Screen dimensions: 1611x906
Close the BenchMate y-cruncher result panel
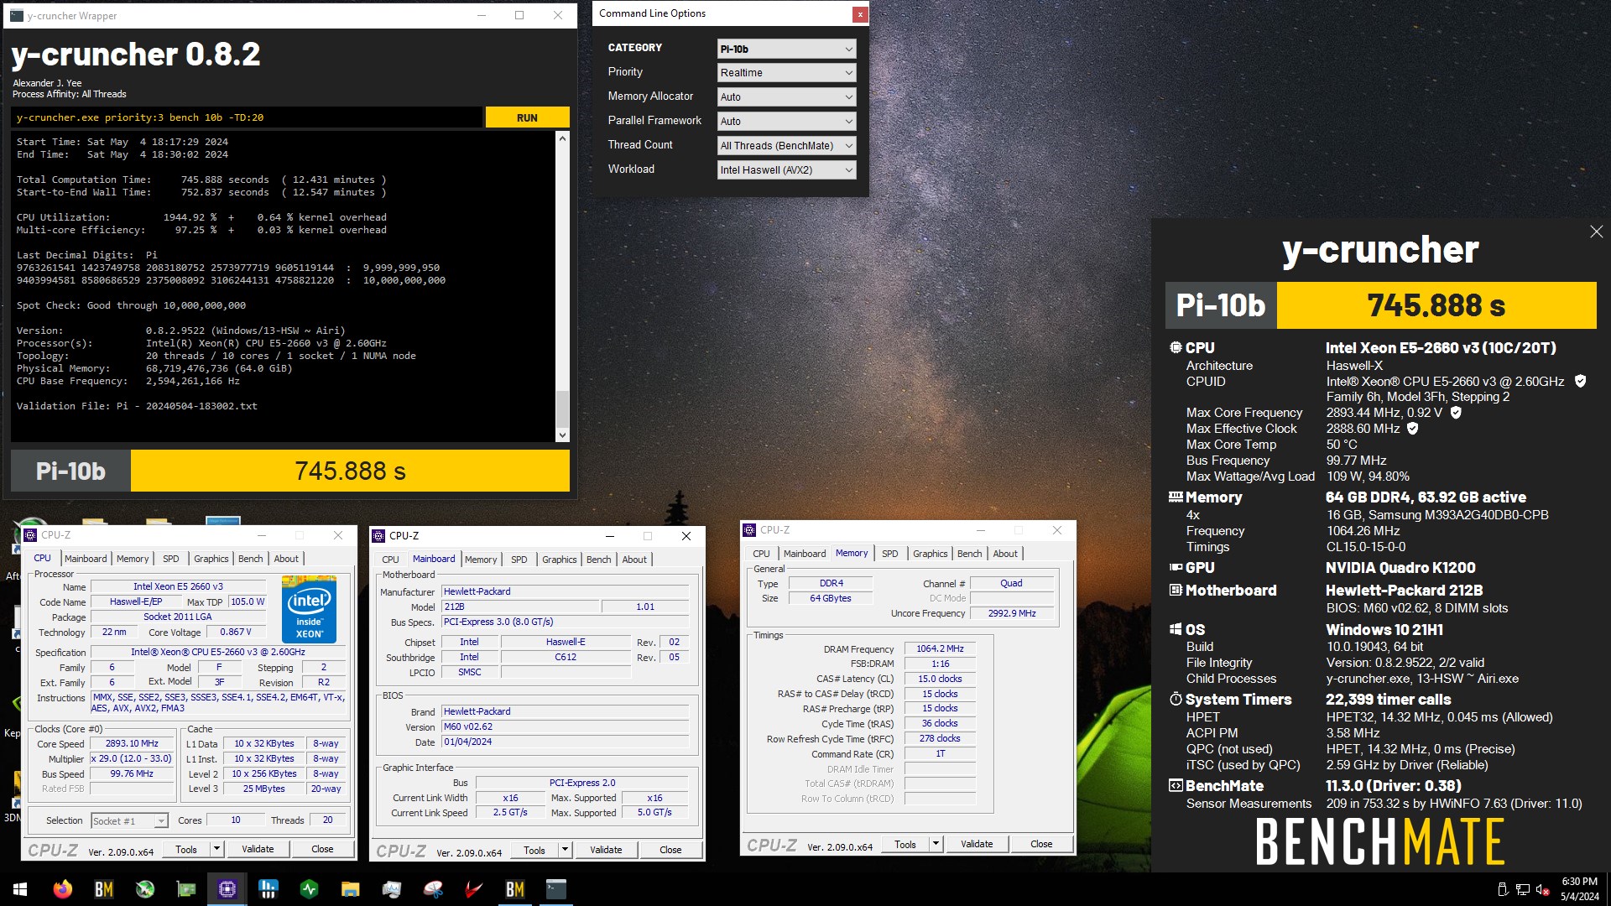[x=1596, y=232]
